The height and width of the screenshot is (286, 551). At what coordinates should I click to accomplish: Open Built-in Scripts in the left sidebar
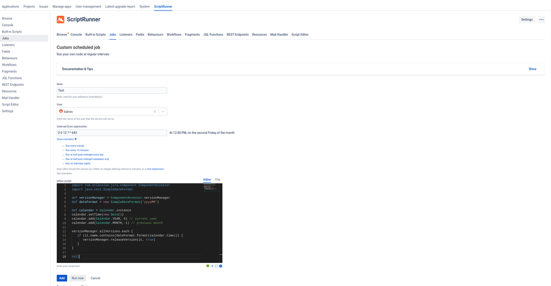pos(12,32)
